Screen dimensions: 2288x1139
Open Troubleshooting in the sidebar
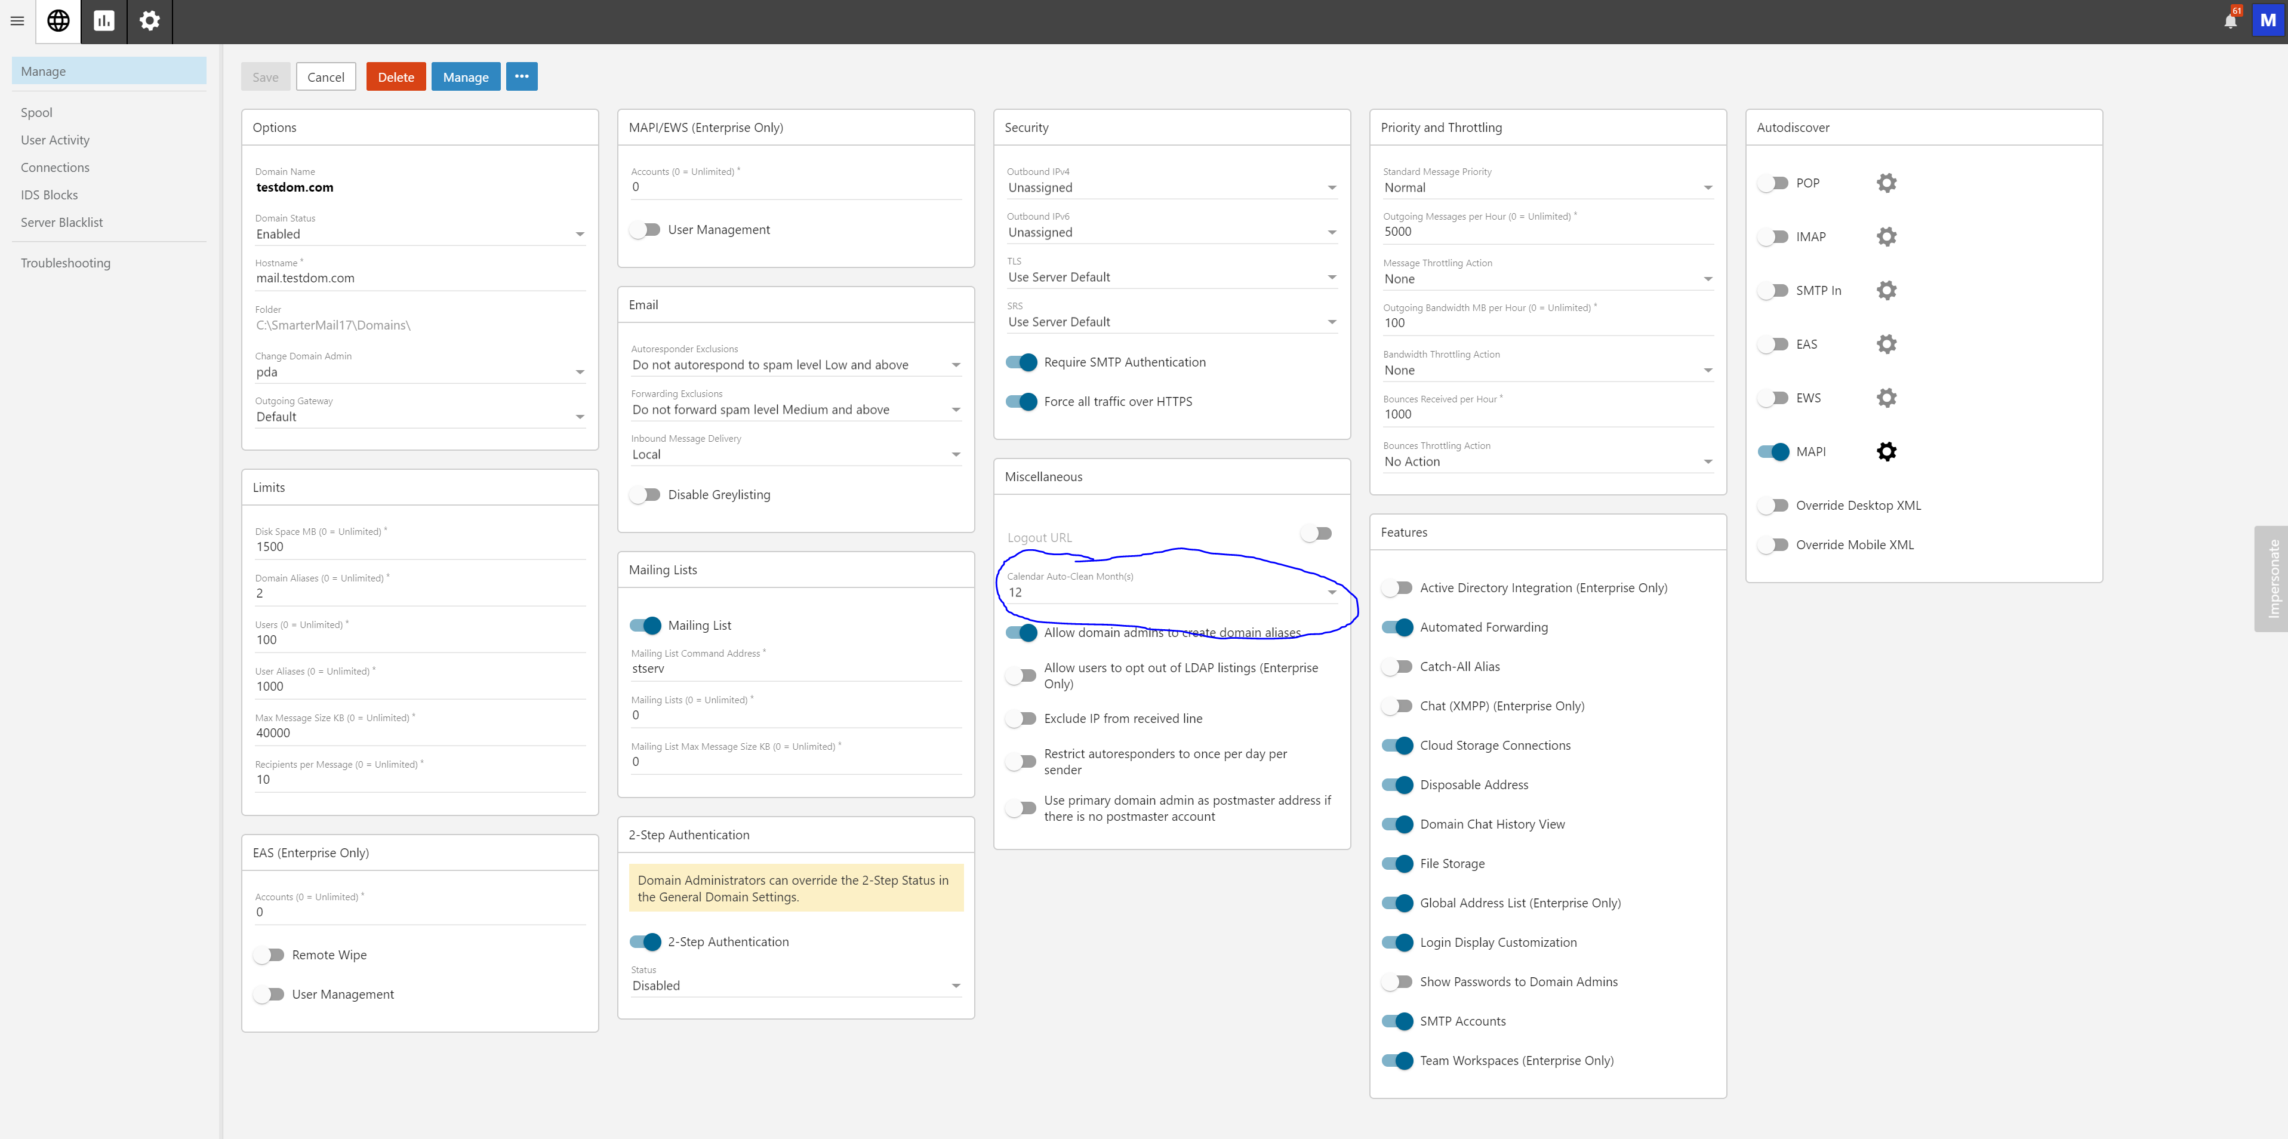(66, 263)
